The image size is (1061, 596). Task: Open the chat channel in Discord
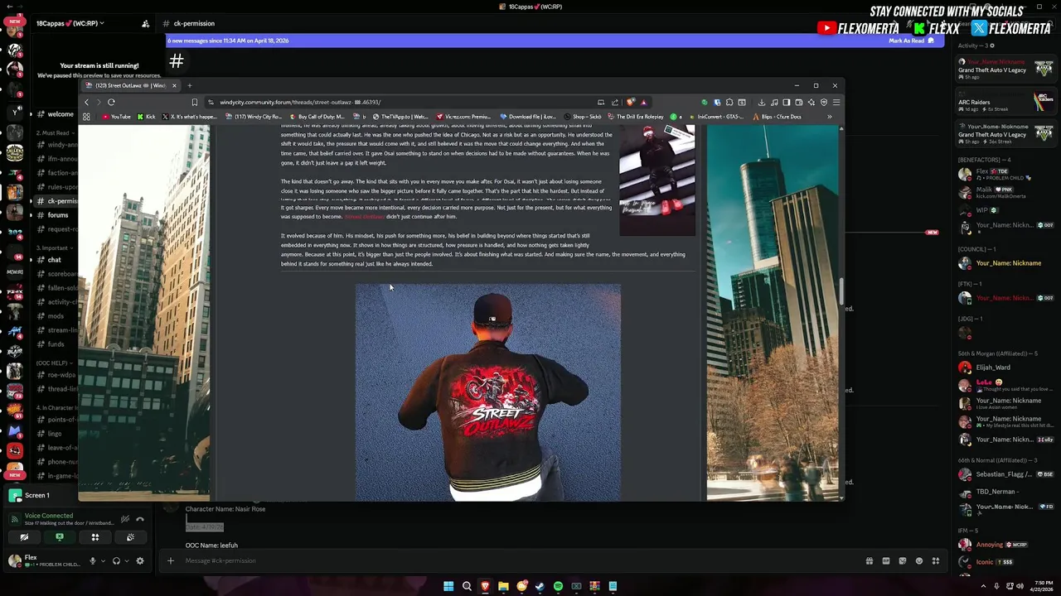[x=55, y=260]
